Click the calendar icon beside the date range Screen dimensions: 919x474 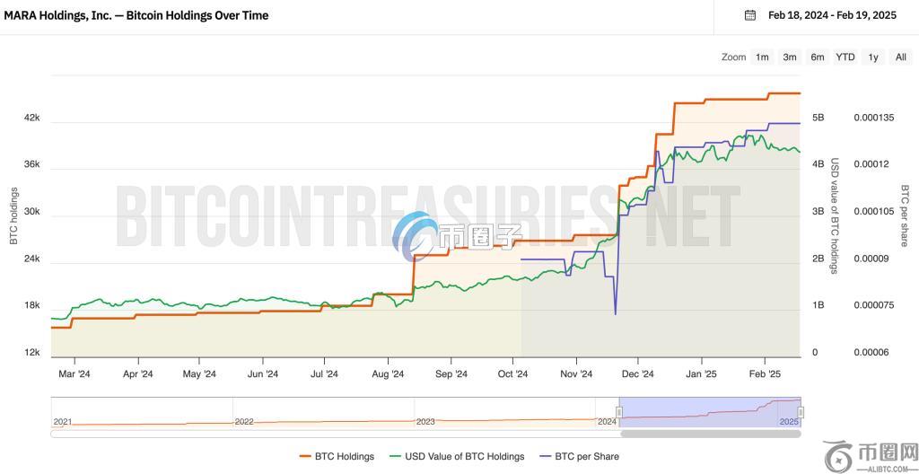coord(750,15)
